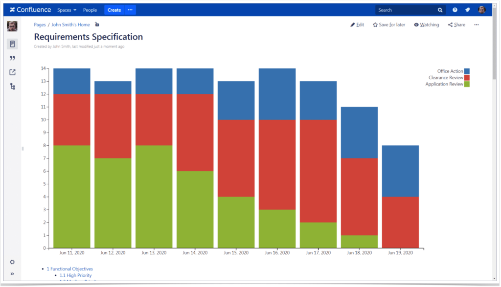This screenshot has height=287, width=501.
Task: Open the settings gear at bottom left
Action: tap(12, 262)
